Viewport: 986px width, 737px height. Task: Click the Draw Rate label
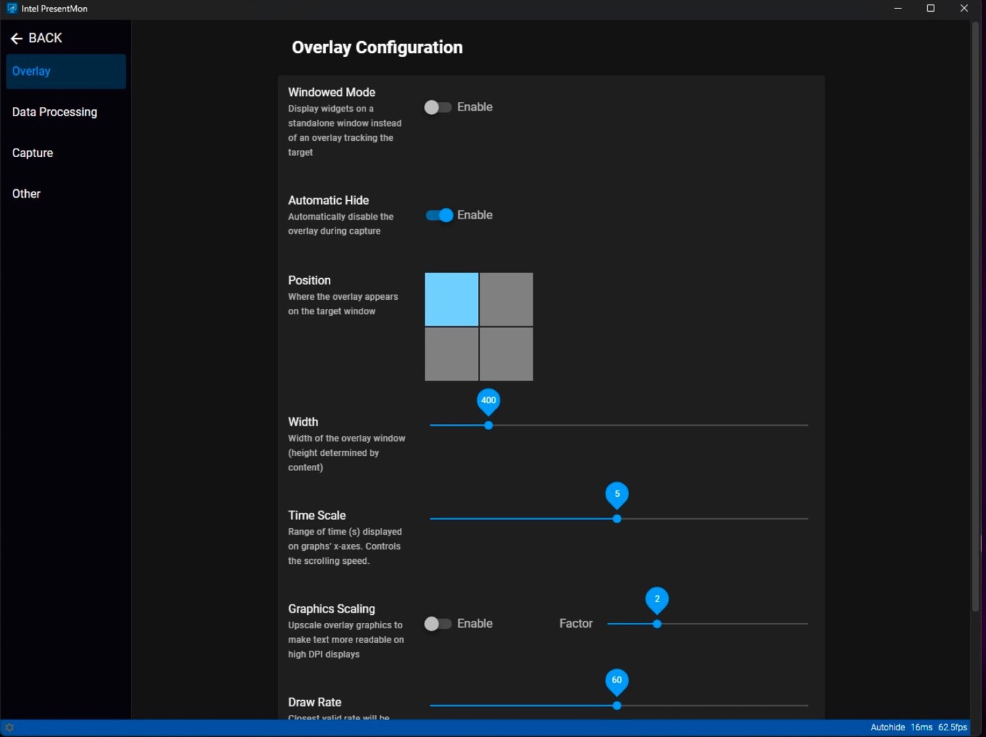(315, 702)
